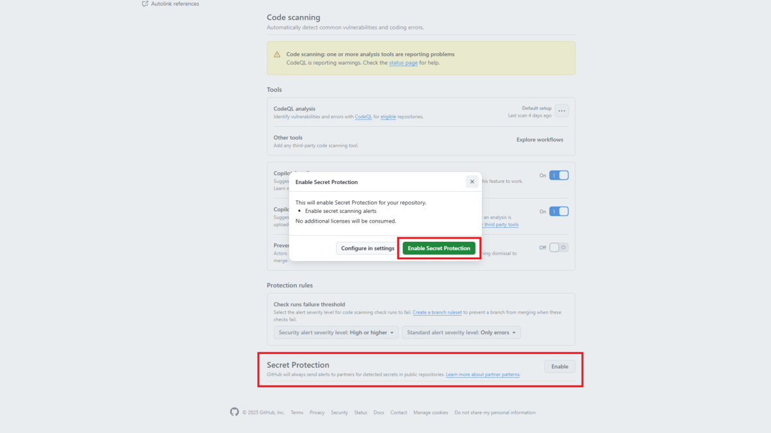Open Privacy footer link
The image size is (771, 433).
(317, 412)
